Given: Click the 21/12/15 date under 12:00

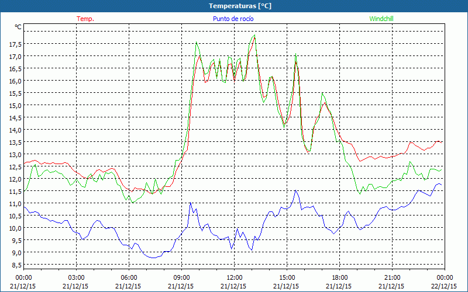Looking at the screenshot, I should (x=233, y=286).
